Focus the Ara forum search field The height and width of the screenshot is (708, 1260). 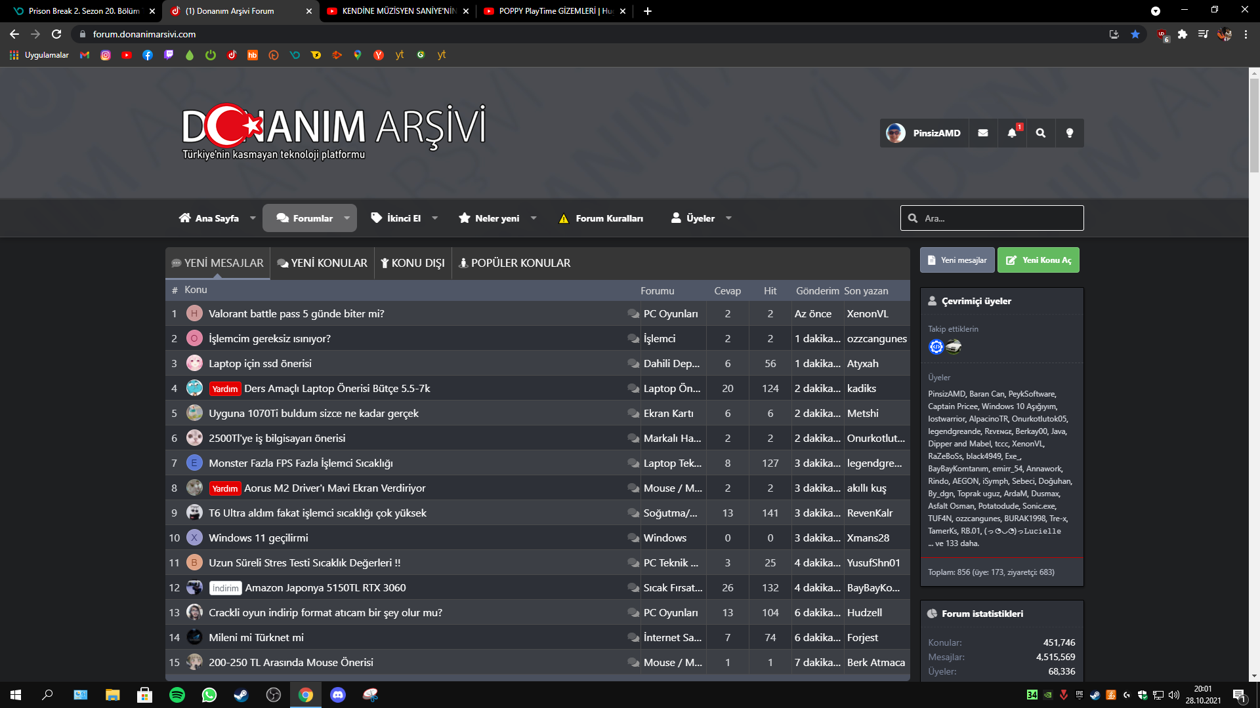992,218
